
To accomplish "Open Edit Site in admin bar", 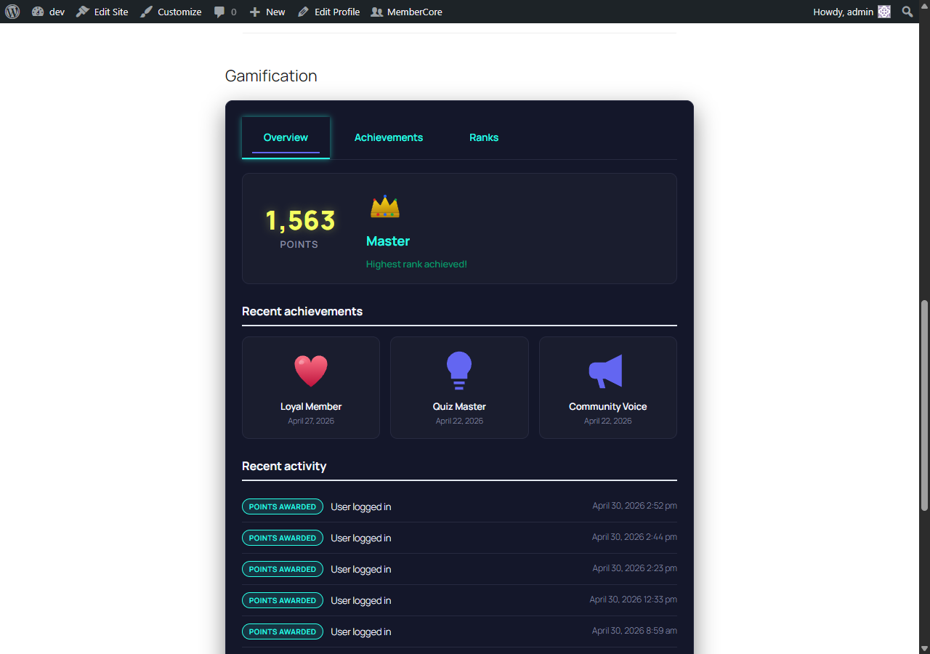I will pyautogui.click(x=111, y=12).
